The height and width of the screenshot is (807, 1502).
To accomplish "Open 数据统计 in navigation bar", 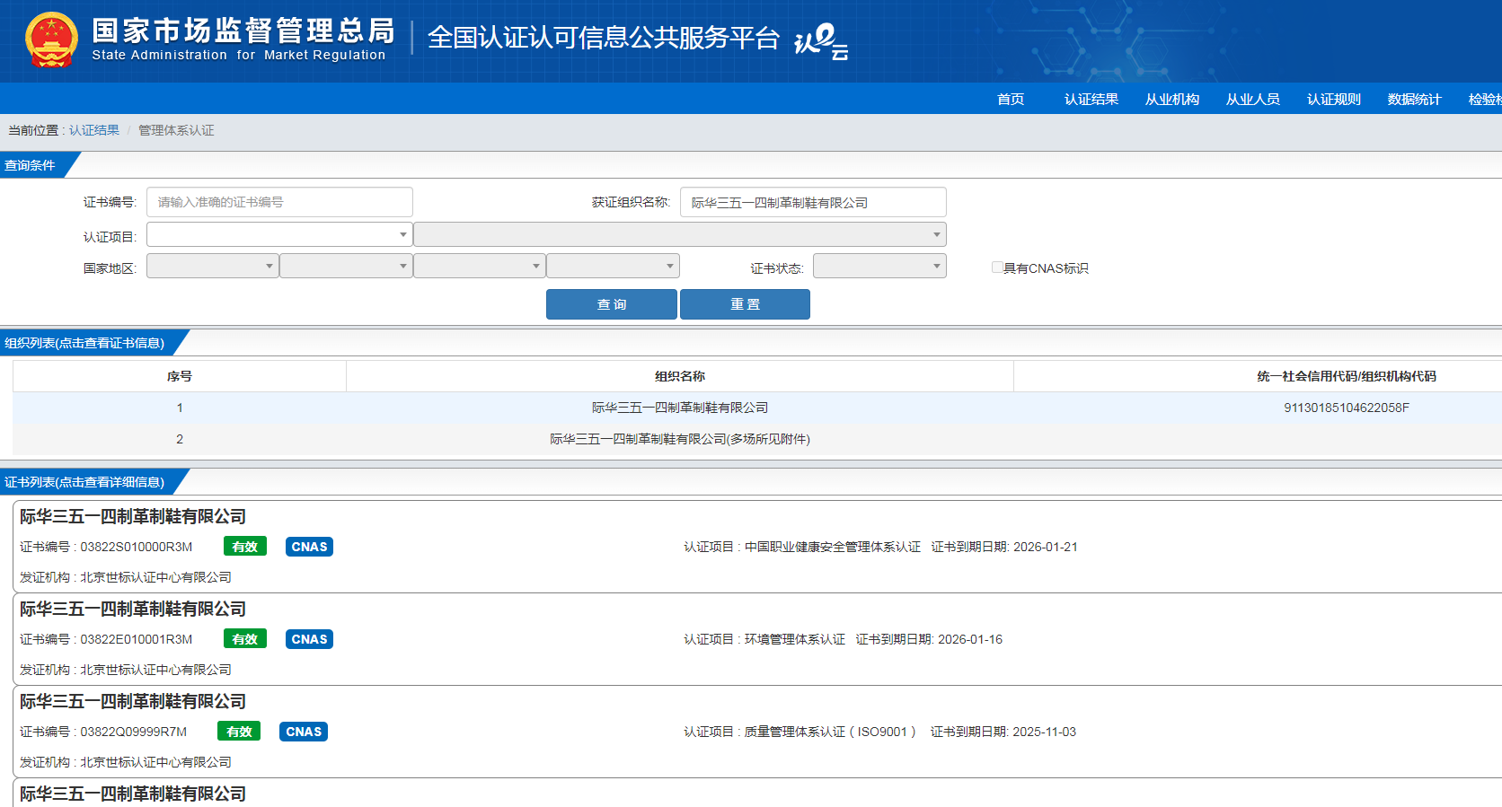I will click(x=1415, y=99).
